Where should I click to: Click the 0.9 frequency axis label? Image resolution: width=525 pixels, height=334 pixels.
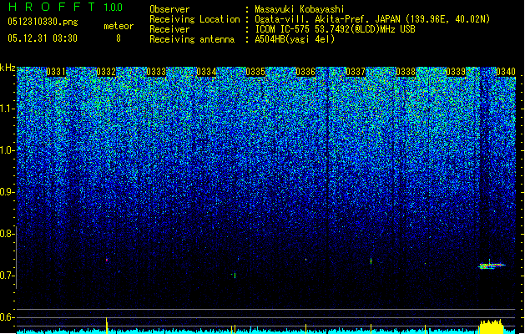click(7, 192)
